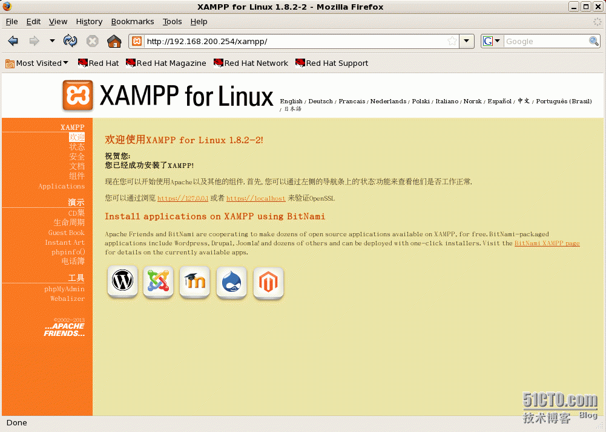606x432 pixels.
Task: Open the Help menu
Action: [199, 22]
